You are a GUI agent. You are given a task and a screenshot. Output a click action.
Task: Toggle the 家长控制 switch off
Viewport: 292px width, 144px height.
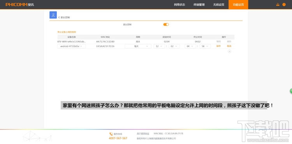click(166, 24)
